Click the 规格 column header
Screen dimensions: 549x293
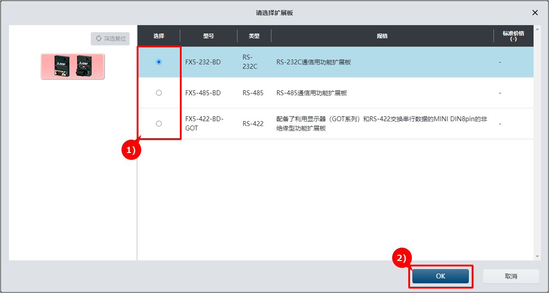point(382,36)
